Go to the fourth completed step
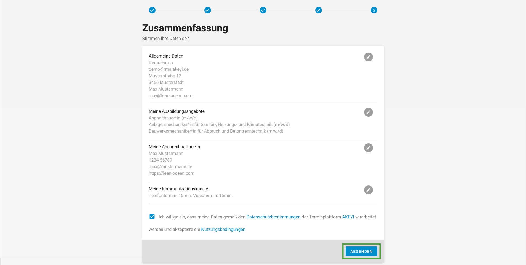 (x=319, y=10)
